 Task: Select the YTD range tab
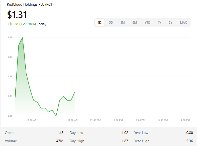pos(147,22)
